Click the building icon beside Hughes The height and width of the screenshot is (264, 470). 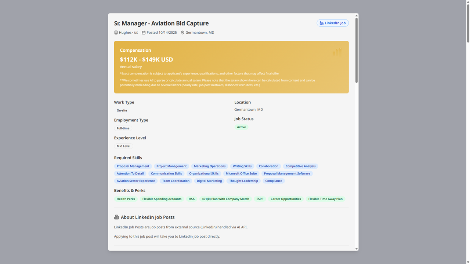click(116, 32)
